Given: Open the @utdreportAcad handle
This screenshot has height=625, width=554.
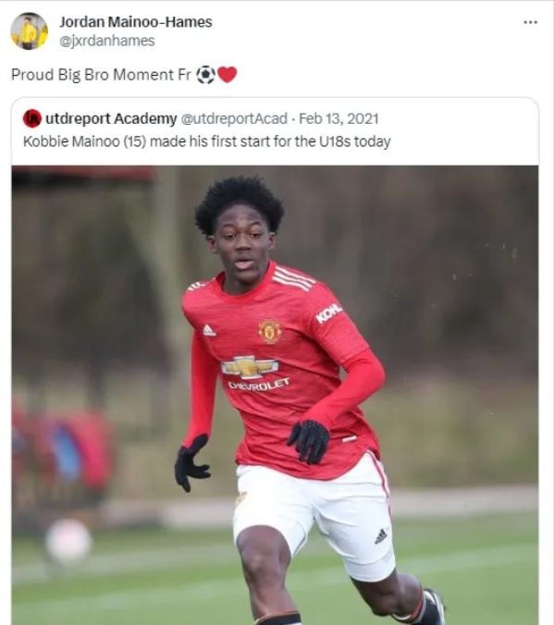Looking at the screenshot, I should coord(234,118).
